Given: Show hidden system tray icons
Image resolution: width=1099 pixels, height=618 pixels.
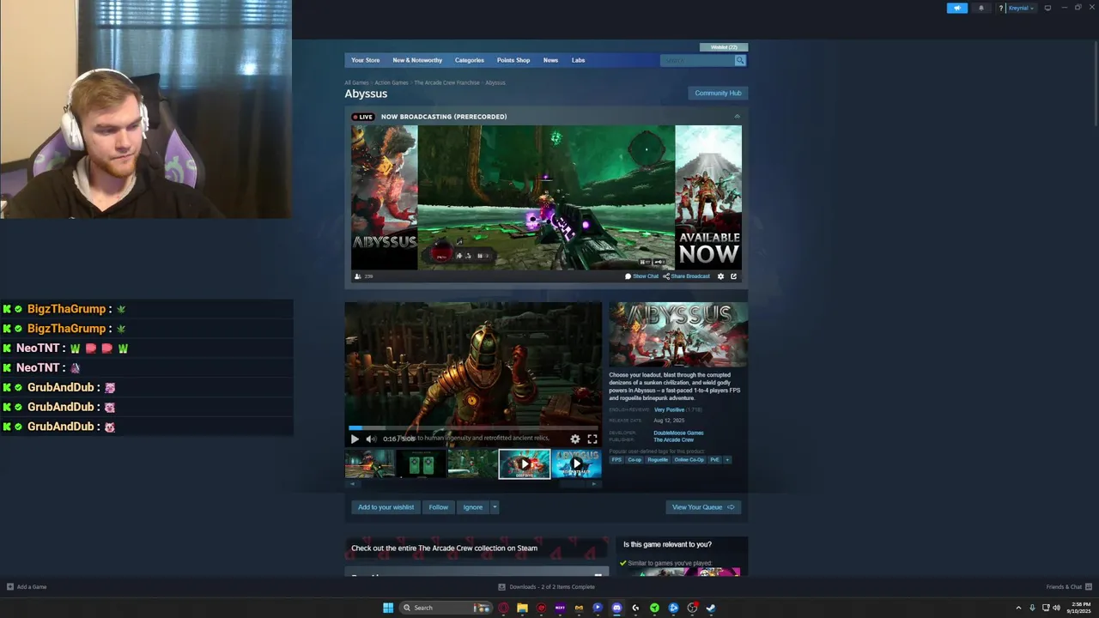Looking at the screenshot, I should 1018,608.
